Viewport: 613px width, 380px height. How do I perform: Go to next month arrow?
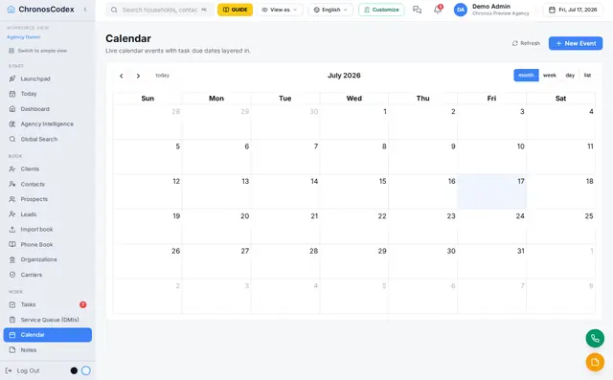point(138,76)
